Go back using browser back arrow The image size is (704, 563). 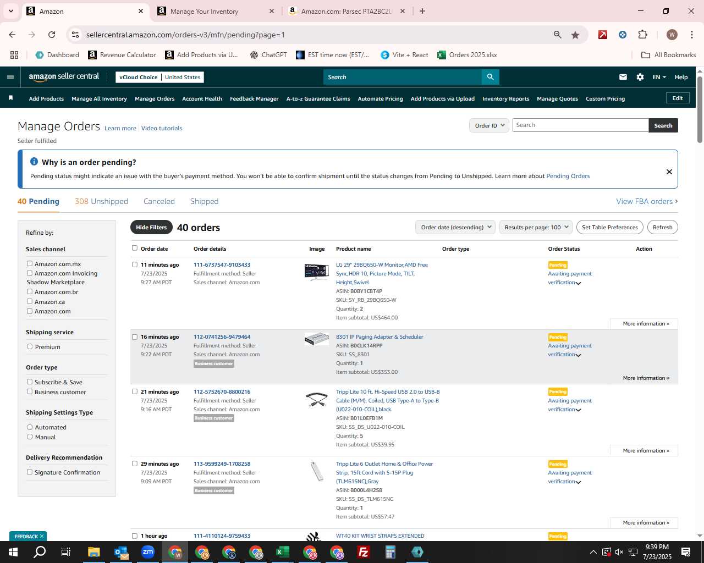[13, 35]
